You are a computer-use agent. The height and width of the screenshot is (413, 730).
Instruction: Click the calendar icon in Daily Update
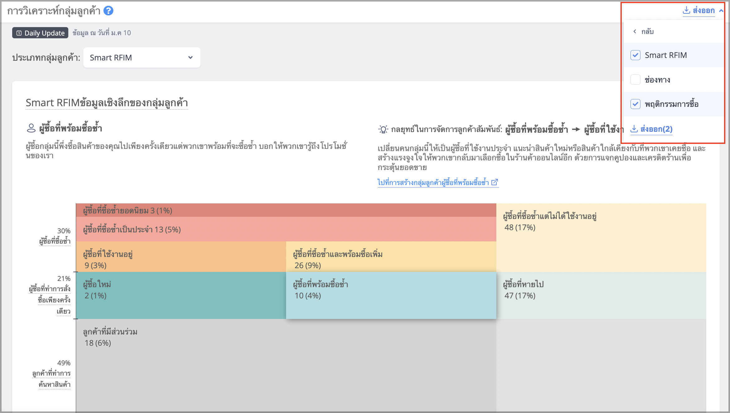coord(19,33)
